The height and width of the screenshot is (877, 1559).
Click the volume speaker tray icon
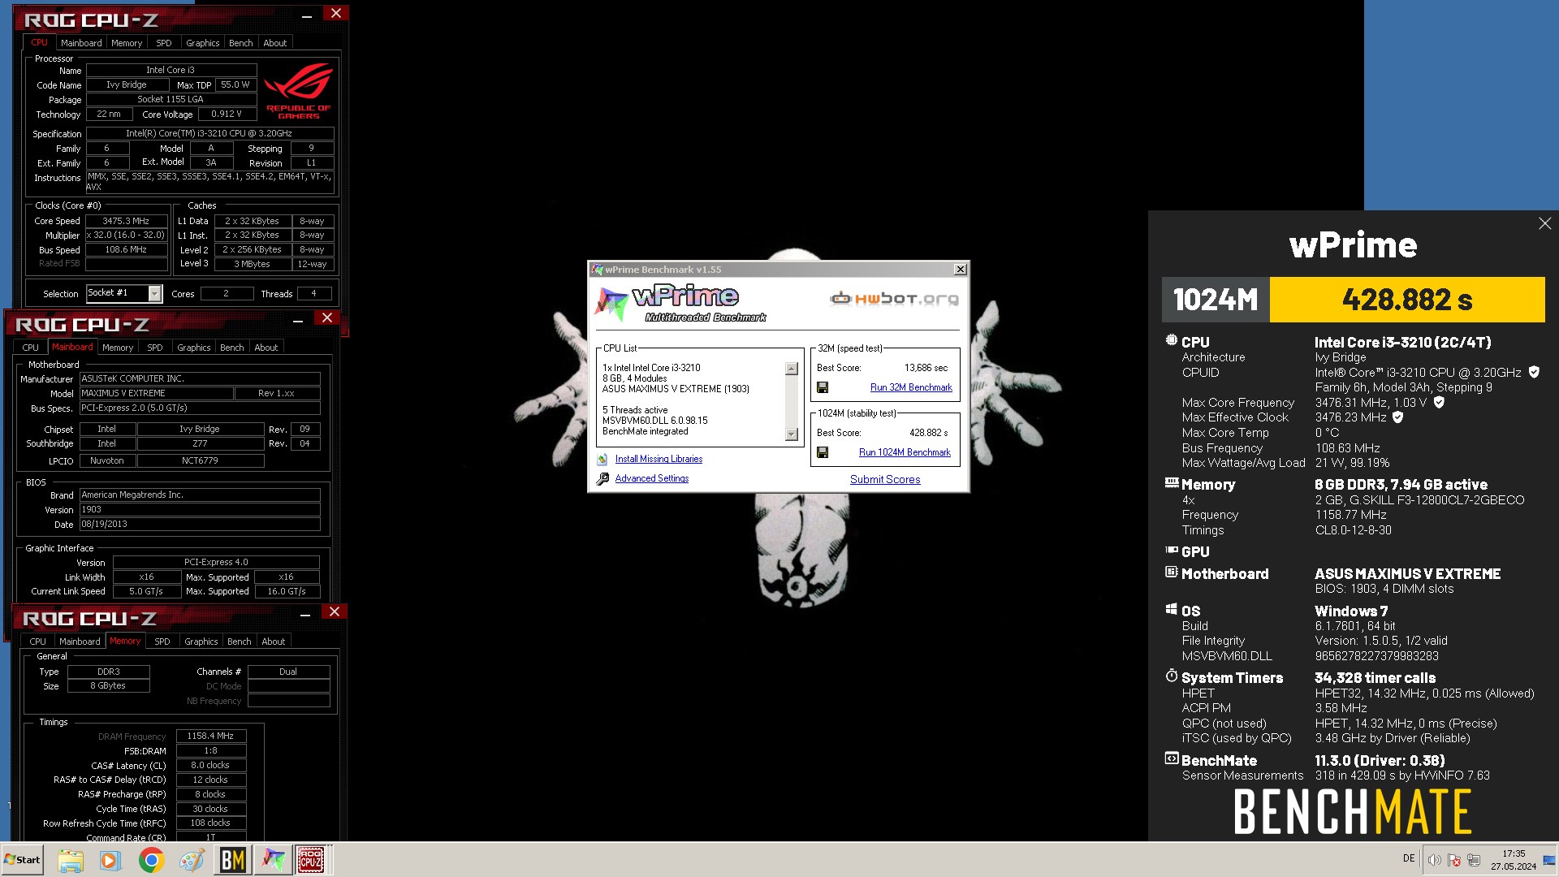coord(1434,860)
